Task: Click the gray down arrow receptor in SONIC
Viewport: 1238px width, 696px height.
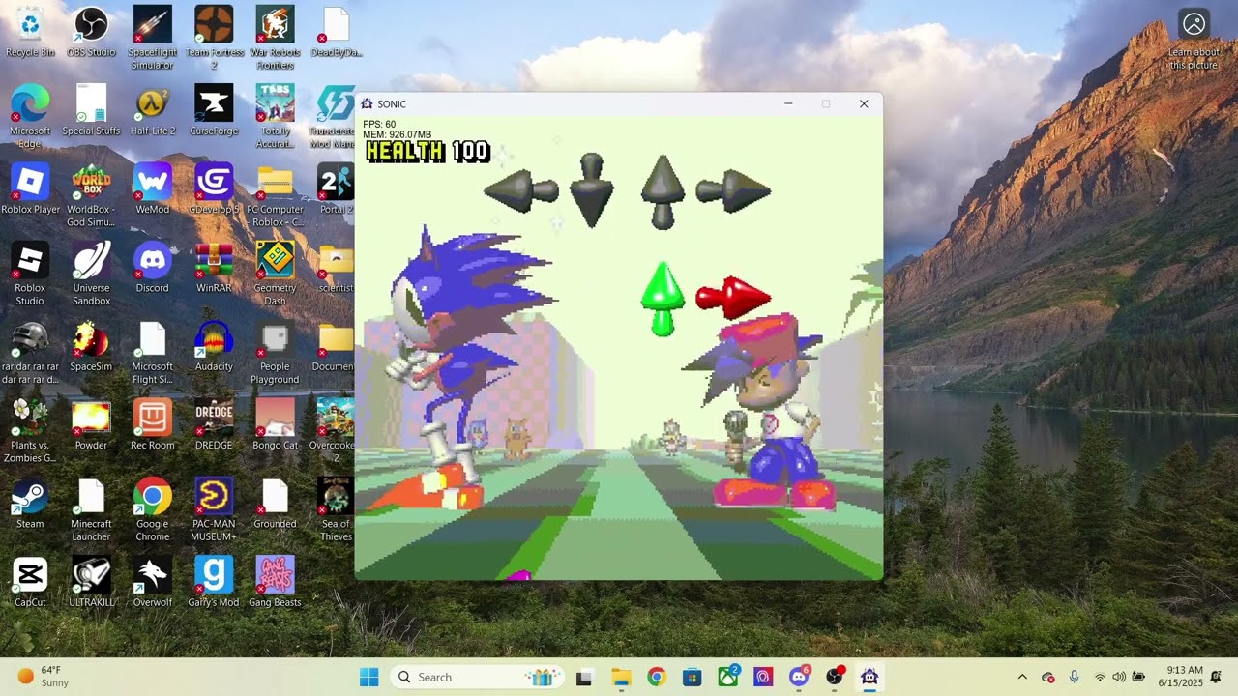Action: tap(592, 189)
